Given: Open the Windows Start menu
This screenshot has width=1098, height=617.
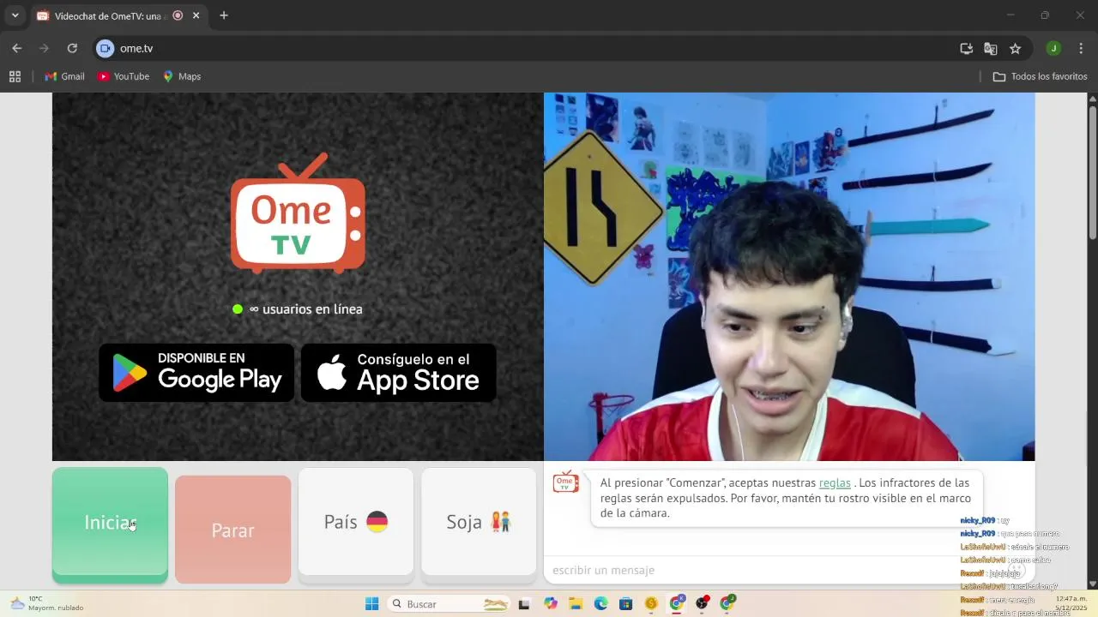Looking at the screenshot, I should coord(371,604).
